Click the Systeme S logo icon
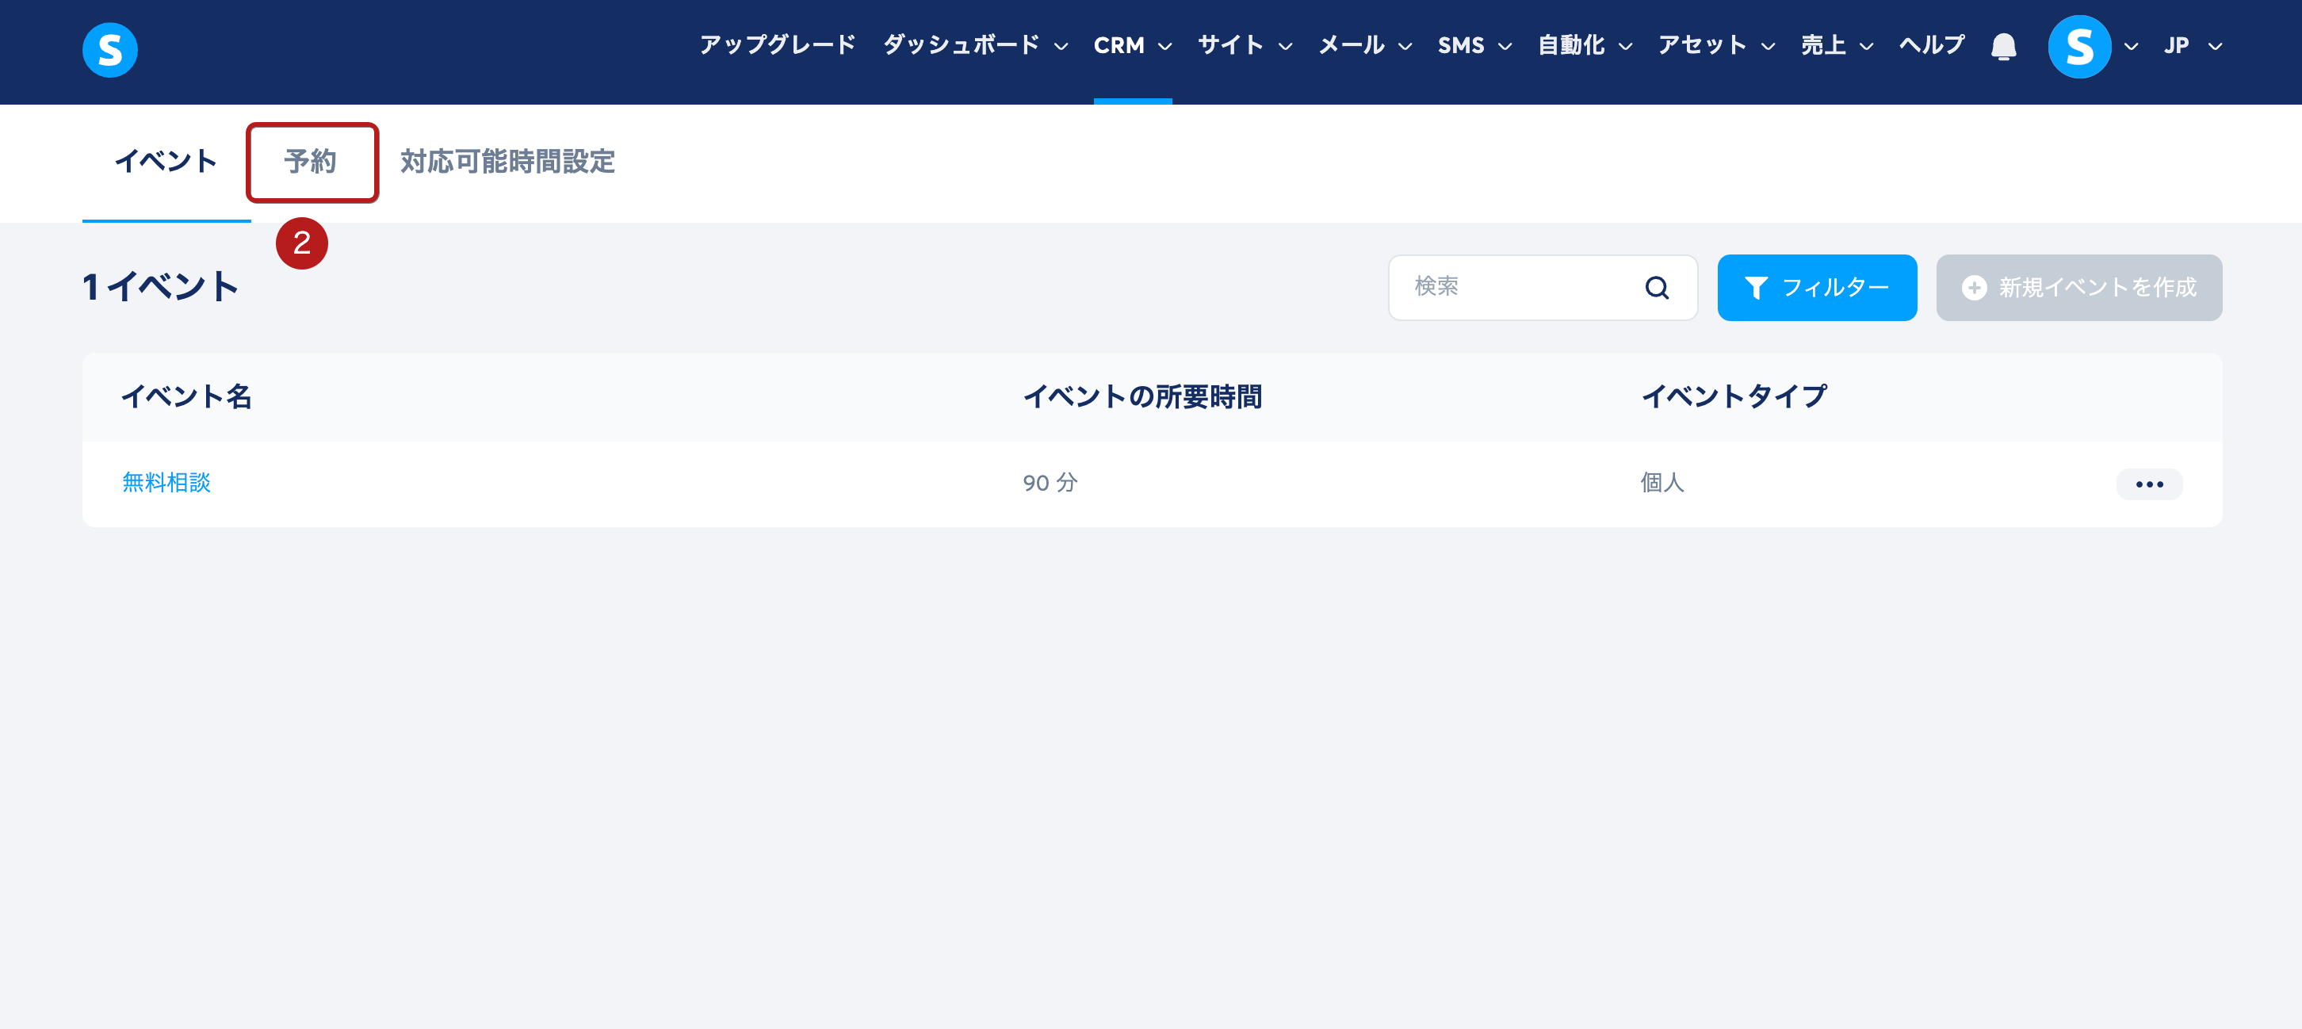 (x=110, y=49)
